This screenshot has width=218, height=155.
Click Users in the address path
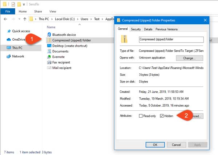click(x=84, y=19)
